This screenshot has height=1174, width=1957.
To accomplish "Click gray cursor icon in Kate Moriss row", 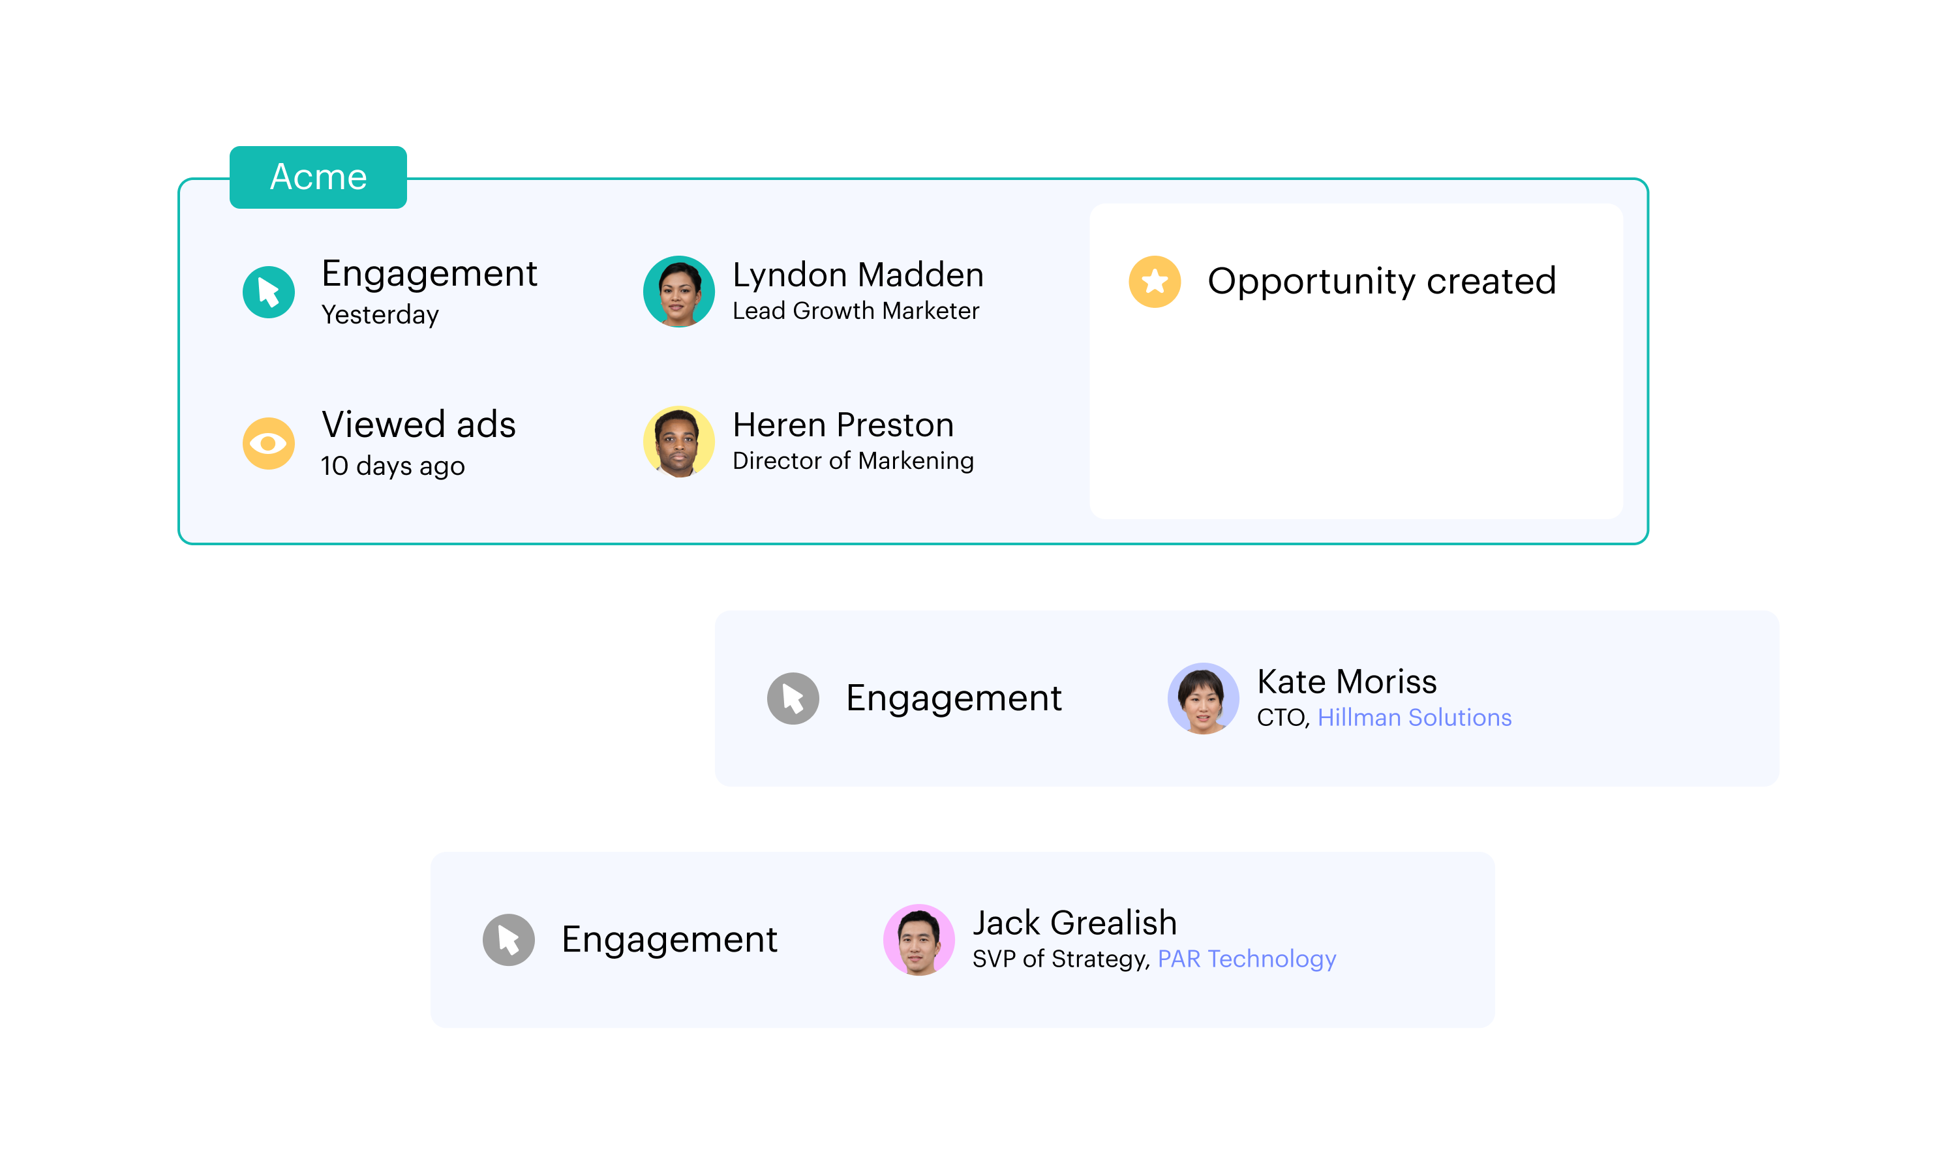I will 793,698.
